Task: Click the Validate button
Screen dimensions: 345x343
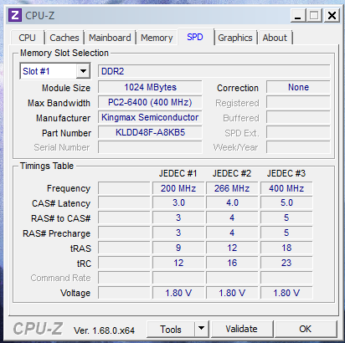Action: [x=242, y=329]
